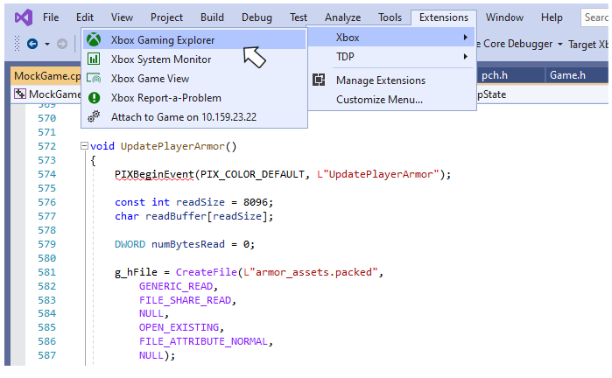Click the Visual Studio logo icon

[24, 17]
